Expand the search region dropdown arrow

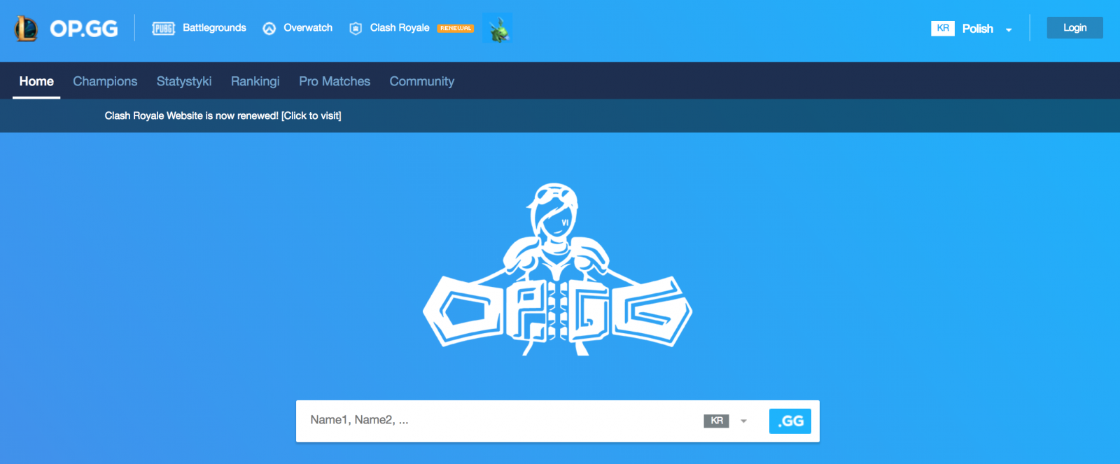[x=744, y=421]
